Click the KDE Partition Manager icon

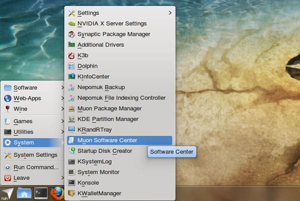click(x=71, y=119)
